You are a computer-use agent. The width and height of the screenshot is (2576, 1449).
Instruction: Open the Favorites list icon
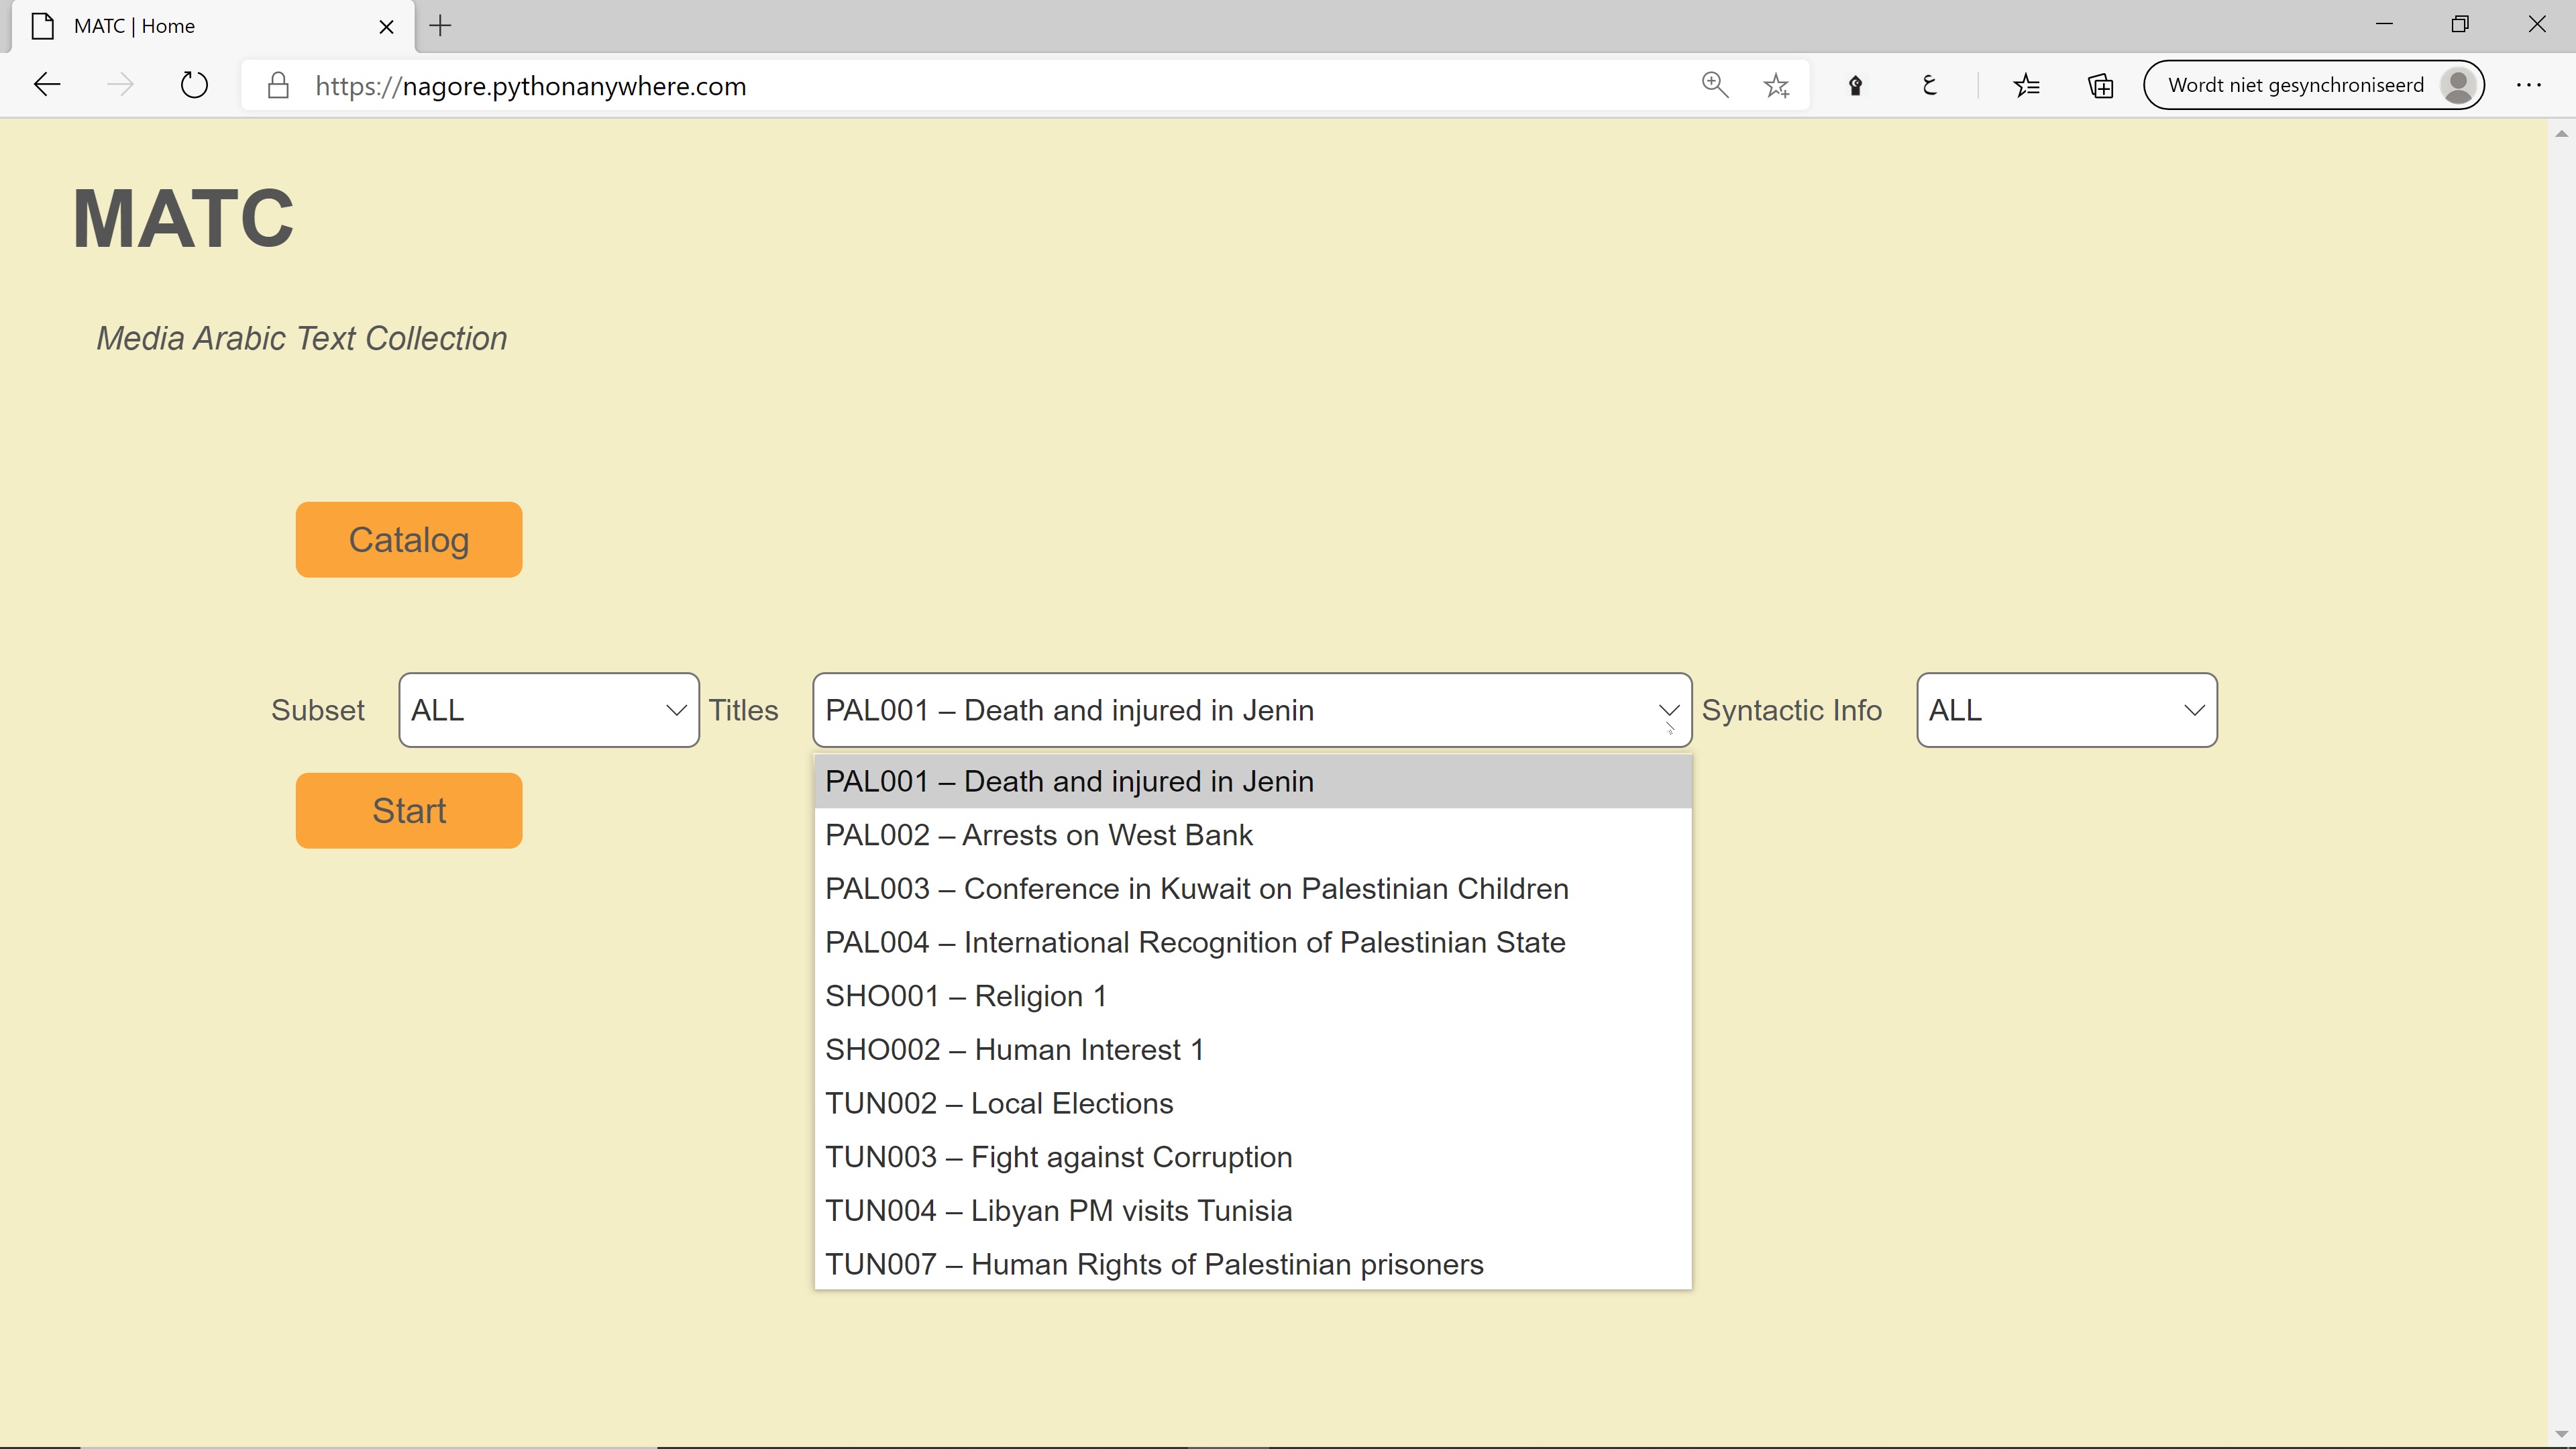2026,85
